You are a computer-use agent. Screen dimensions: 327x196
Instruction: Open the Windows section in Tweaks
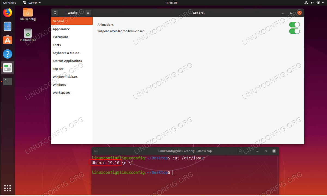pyautogui.click(x=72, y=85)
